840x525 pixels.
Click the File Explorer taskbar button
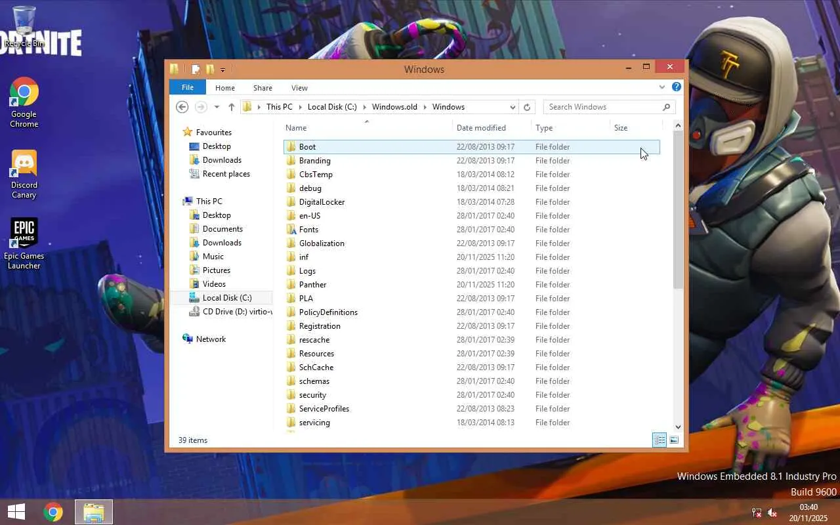click(94, 512)
